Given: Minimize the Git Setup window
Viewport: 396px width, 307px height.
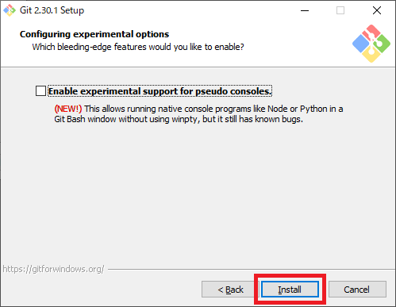Looking at the screenshot, I should click(x=305, y=10).
